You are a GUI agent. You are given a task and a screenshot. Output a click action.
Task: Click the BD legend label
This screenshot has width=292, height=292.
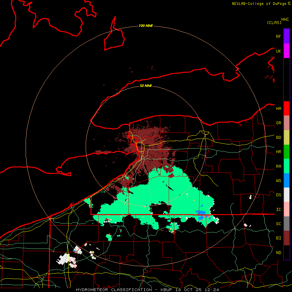278,138
